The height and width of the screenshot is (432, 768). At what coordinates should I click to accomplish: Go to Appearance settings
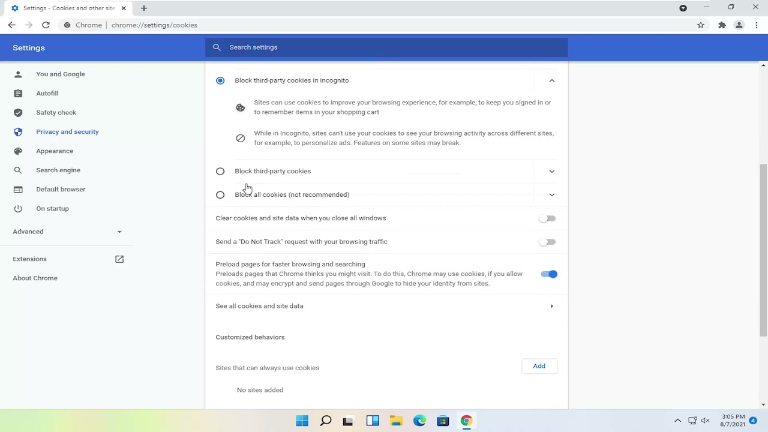pyautogui.click(x=55, y=151)
